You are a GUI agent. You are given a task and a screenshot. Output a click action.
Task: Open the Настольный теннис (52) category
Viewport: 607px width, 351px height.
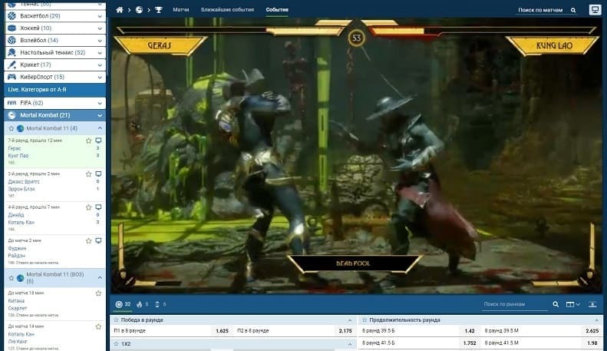55,52
